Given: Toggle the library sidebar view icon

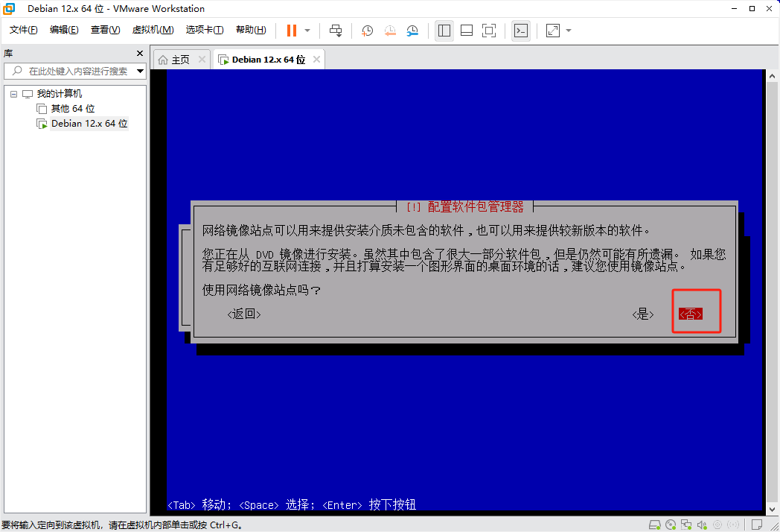Looking at the screenshot, I should click(x=444, y=31).
